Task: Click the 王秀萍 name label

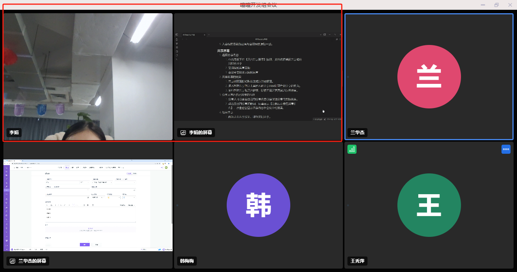Action: (357, 261)
